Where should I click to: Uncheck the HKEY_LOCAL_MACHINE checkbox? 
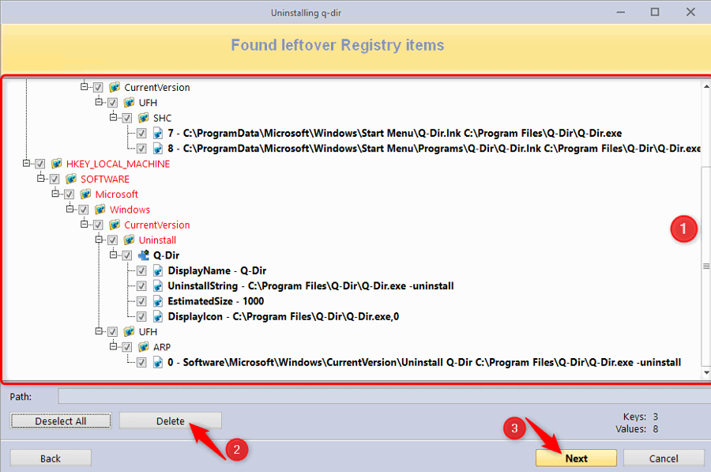point(40,164)
